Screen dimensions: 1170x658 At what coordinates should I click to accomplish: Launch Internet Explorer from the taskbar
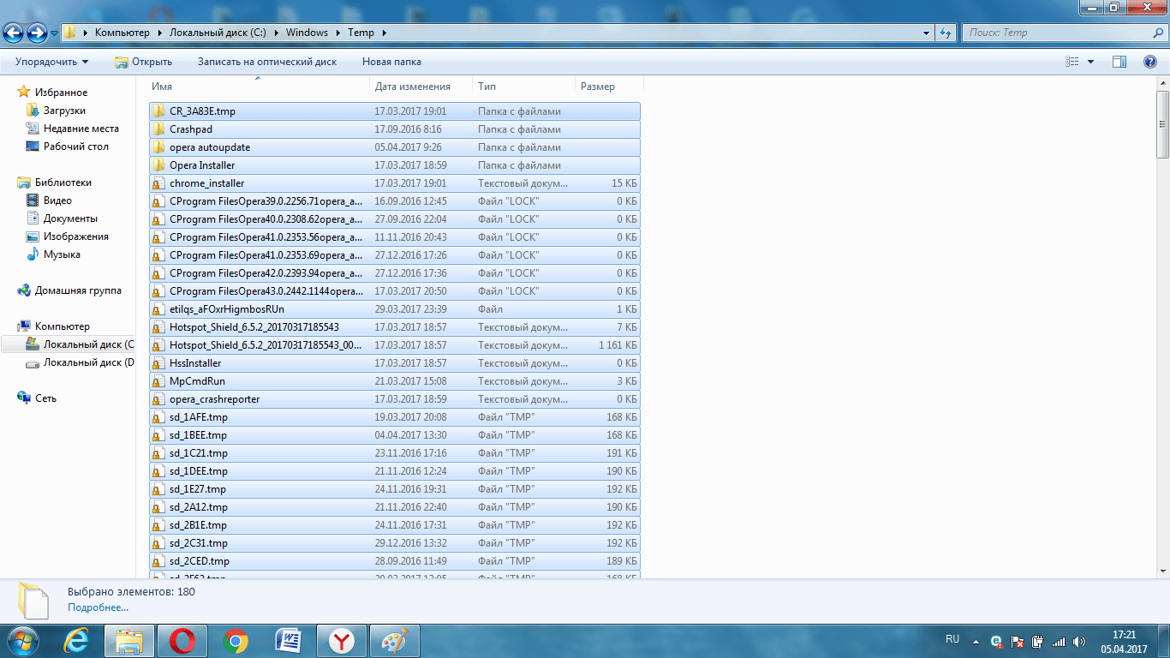pos(77,640)
